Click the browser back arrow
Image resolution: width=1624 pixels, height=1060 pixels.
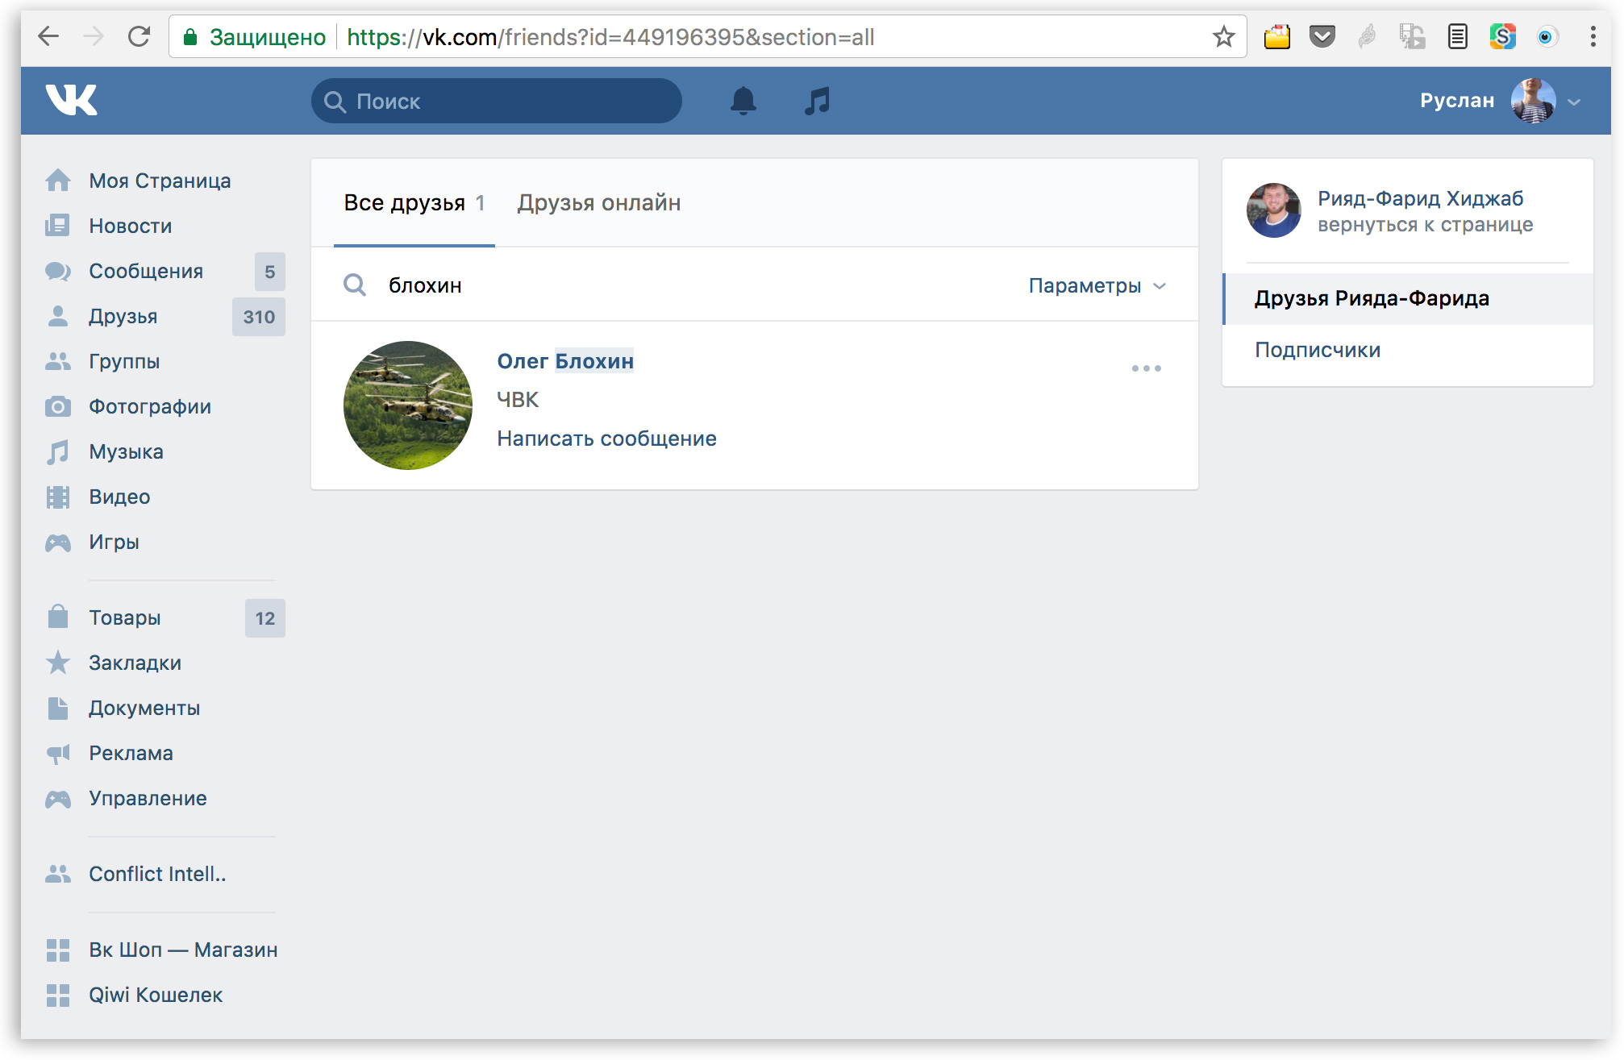point(49,36)
